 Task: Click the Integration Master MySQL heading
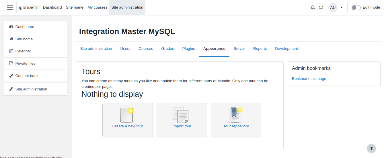click(127, 31)
